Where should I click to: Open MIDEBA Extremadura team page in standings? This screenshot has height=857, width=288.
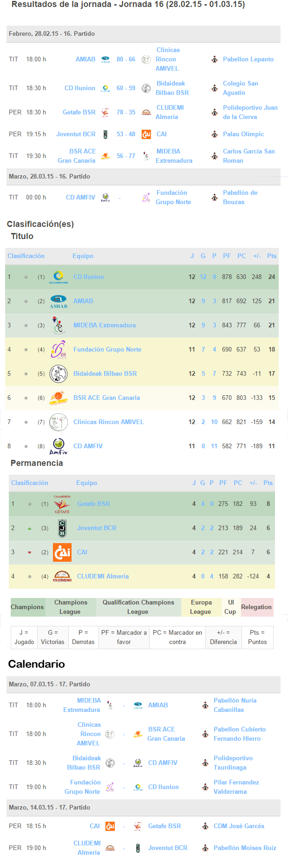(x=105, y=326)
